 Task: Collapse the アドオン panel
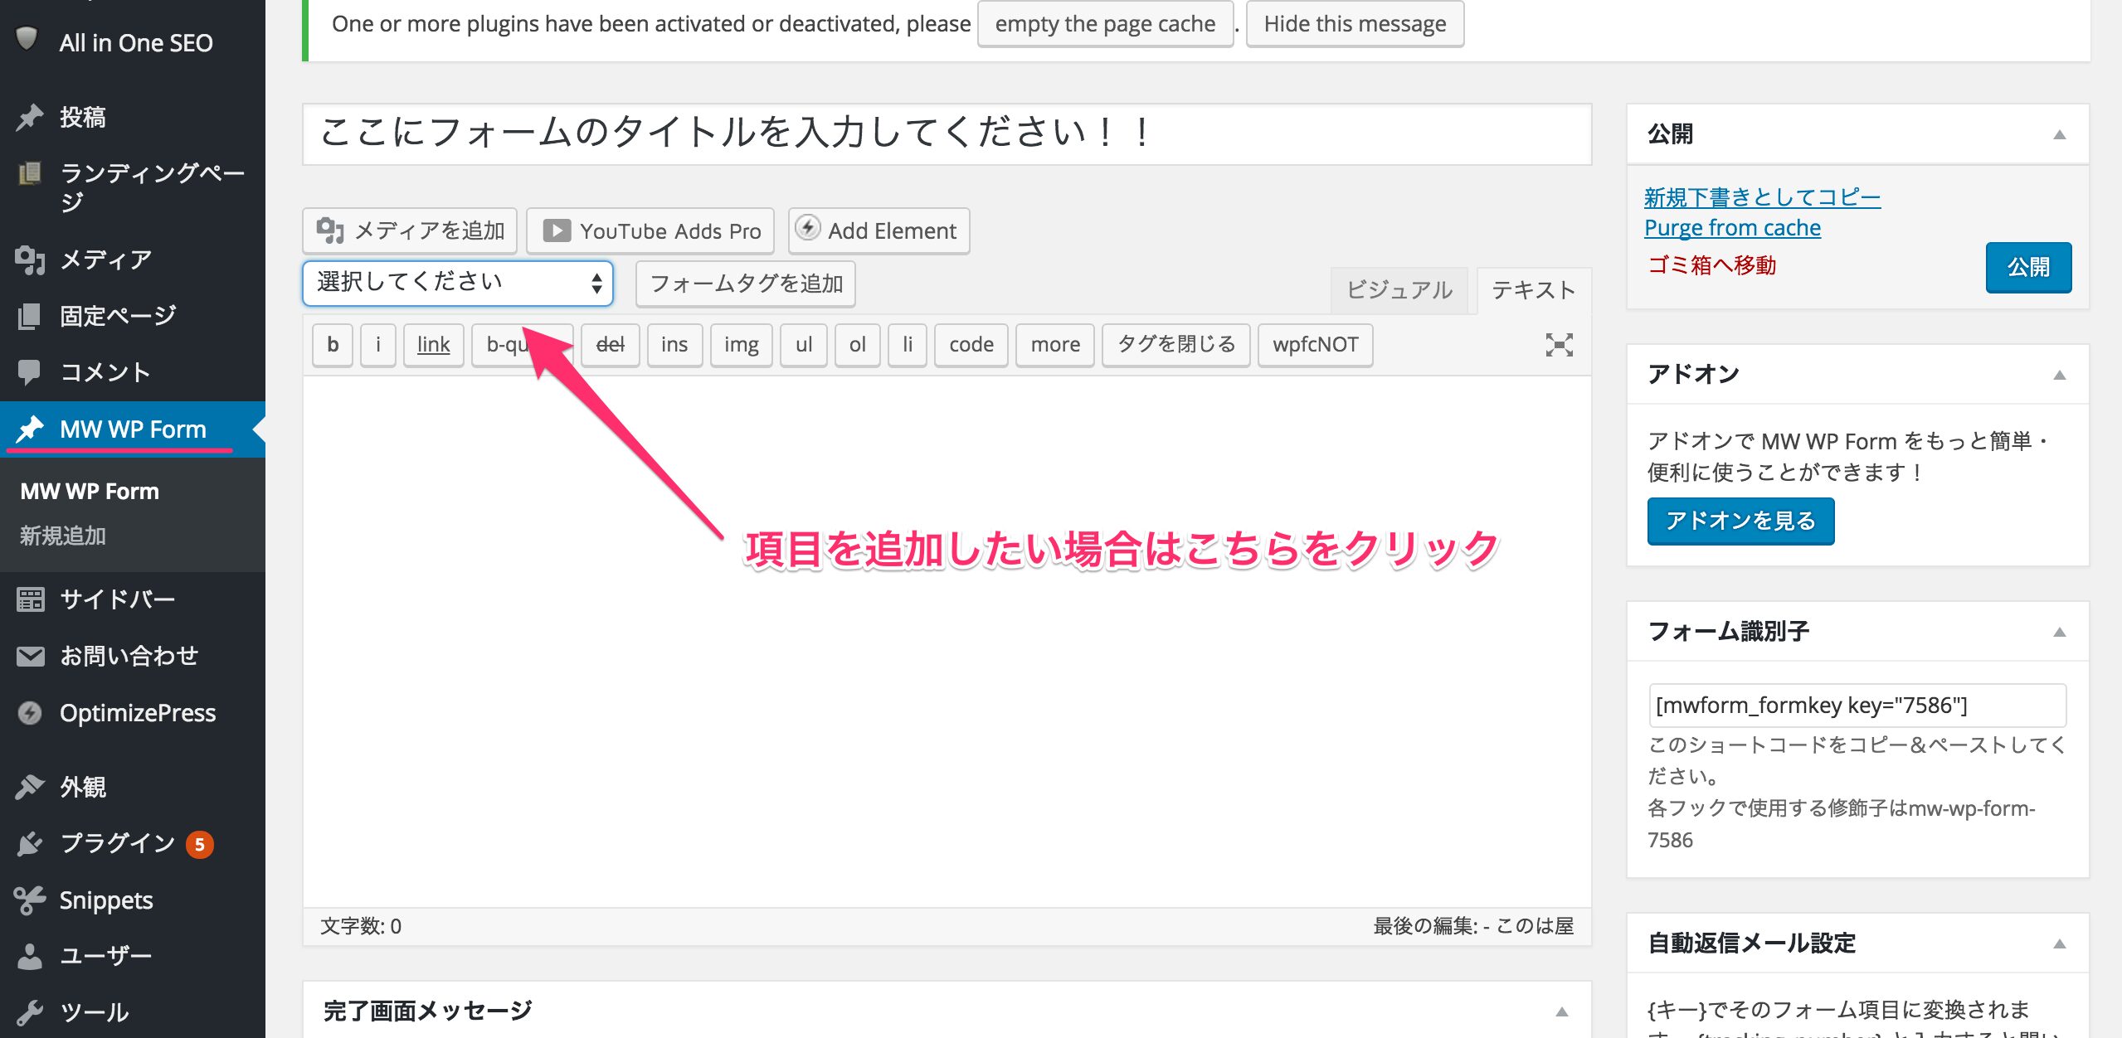(x=2059, y=376)
